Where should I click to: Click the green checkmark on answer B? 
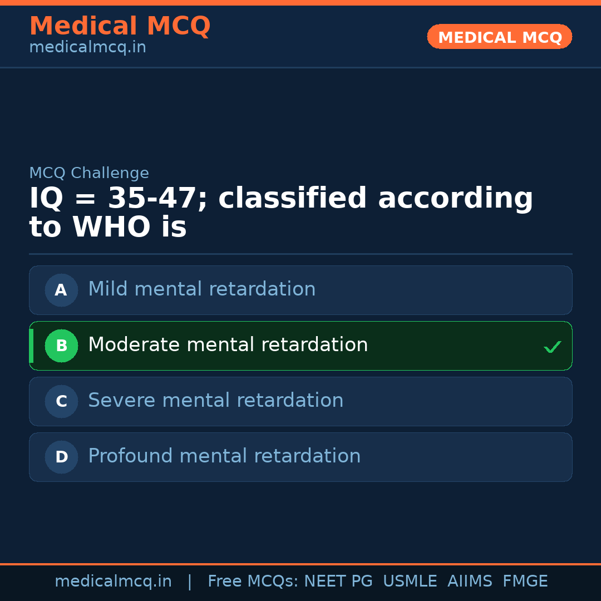pos(553,347)
